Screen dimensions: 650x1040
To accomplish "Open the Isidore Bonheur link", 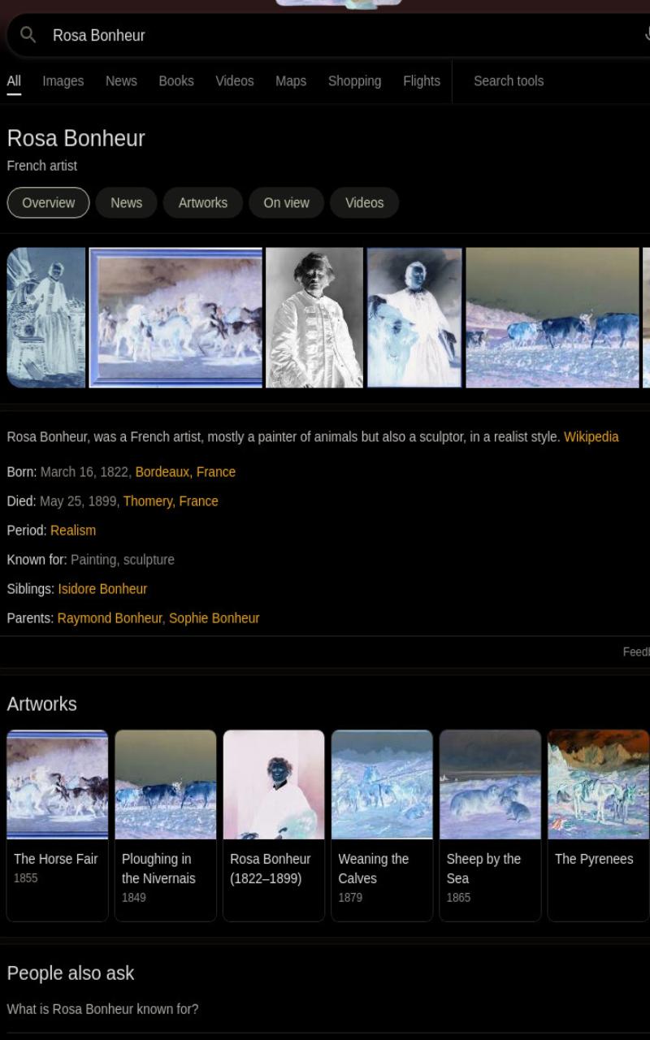I will [102, 589].
